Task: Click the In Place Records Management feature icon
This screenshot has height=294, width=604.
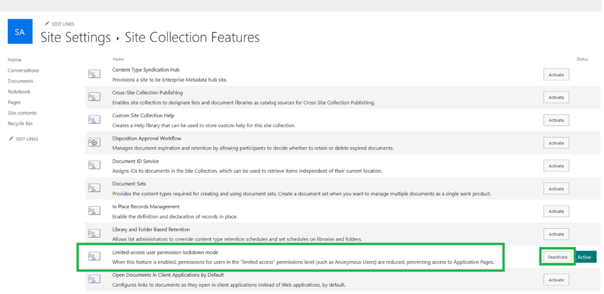Action: [94, 211]
